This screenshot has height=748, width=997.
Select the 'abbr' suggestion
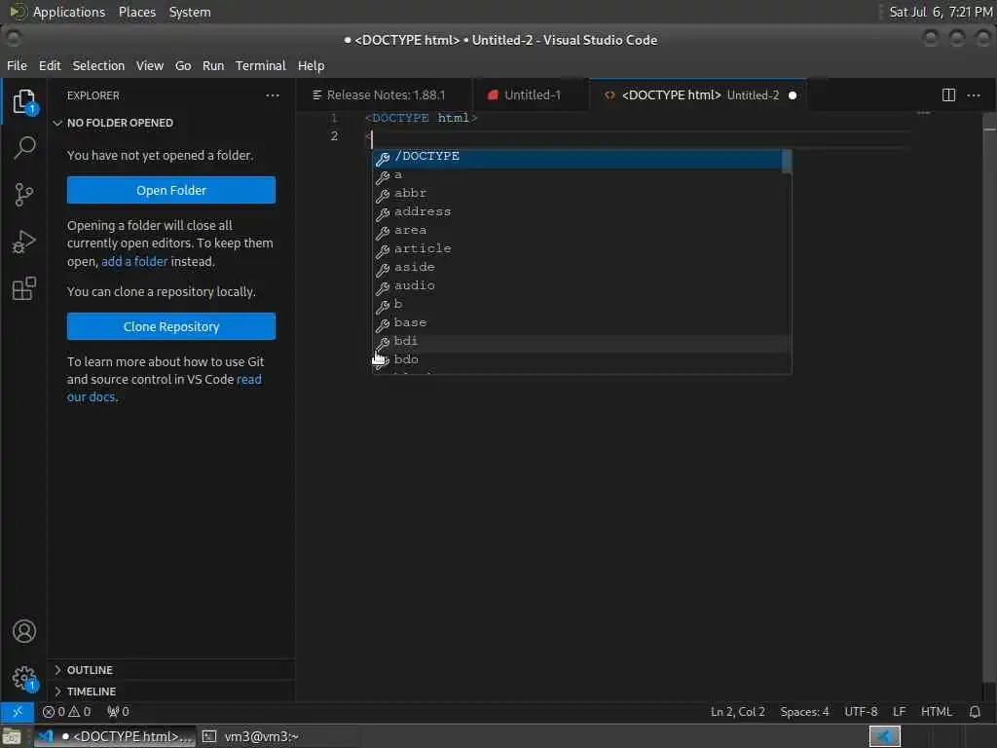(582, 195)
